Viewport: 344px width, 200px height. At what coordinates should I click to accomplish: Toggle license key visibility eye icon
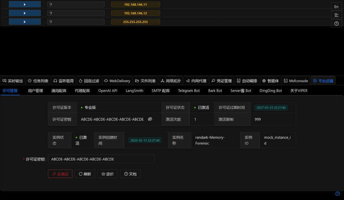150,119
